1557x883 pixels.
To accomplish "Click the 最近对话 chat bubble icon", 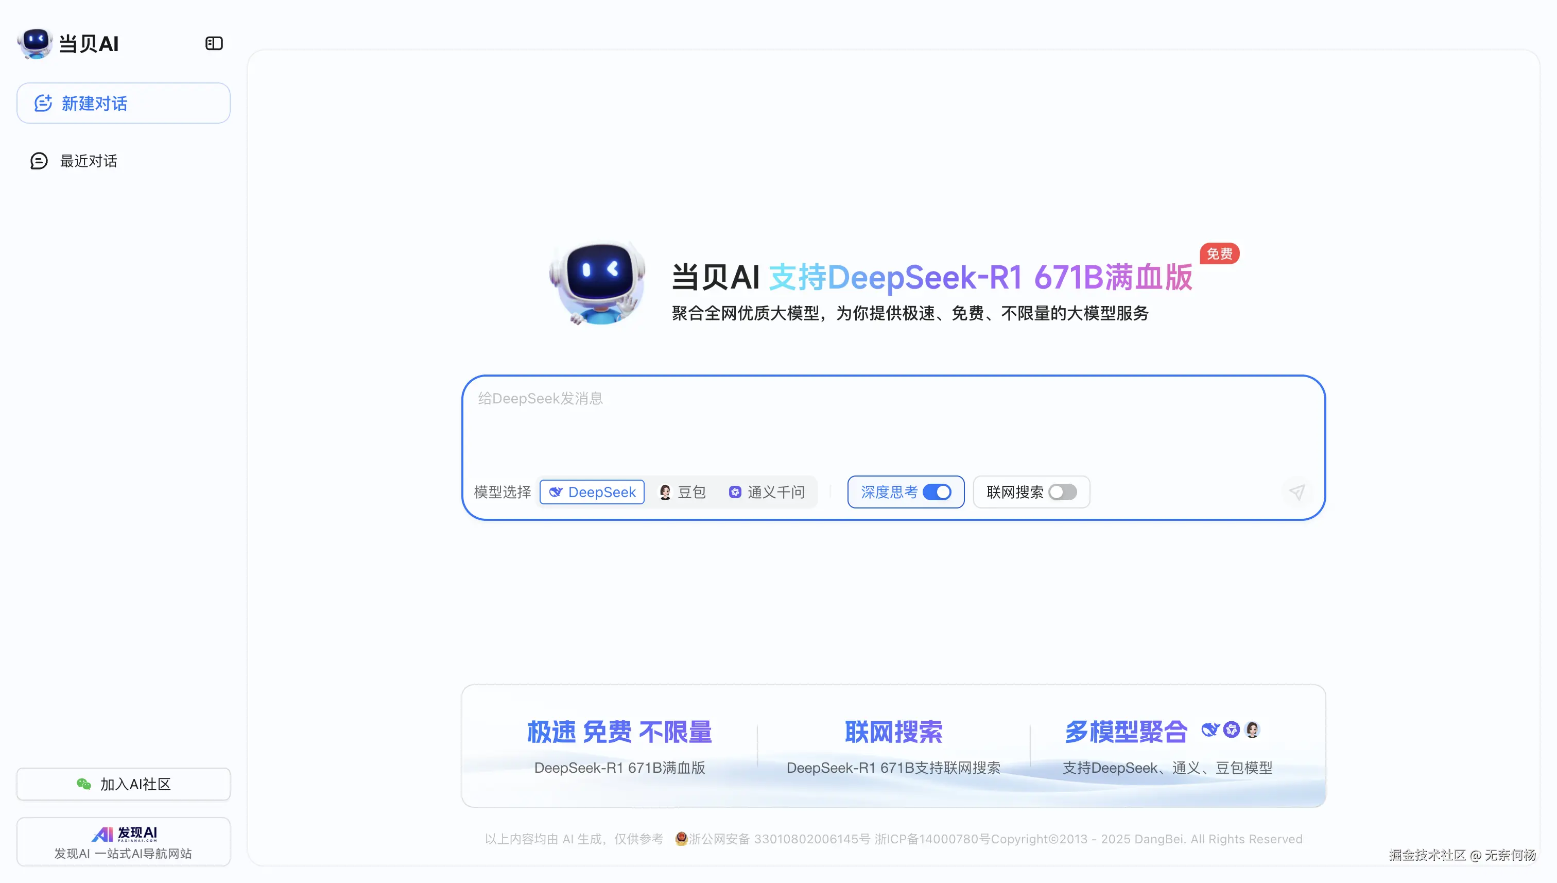I will (x=39, y=161).
